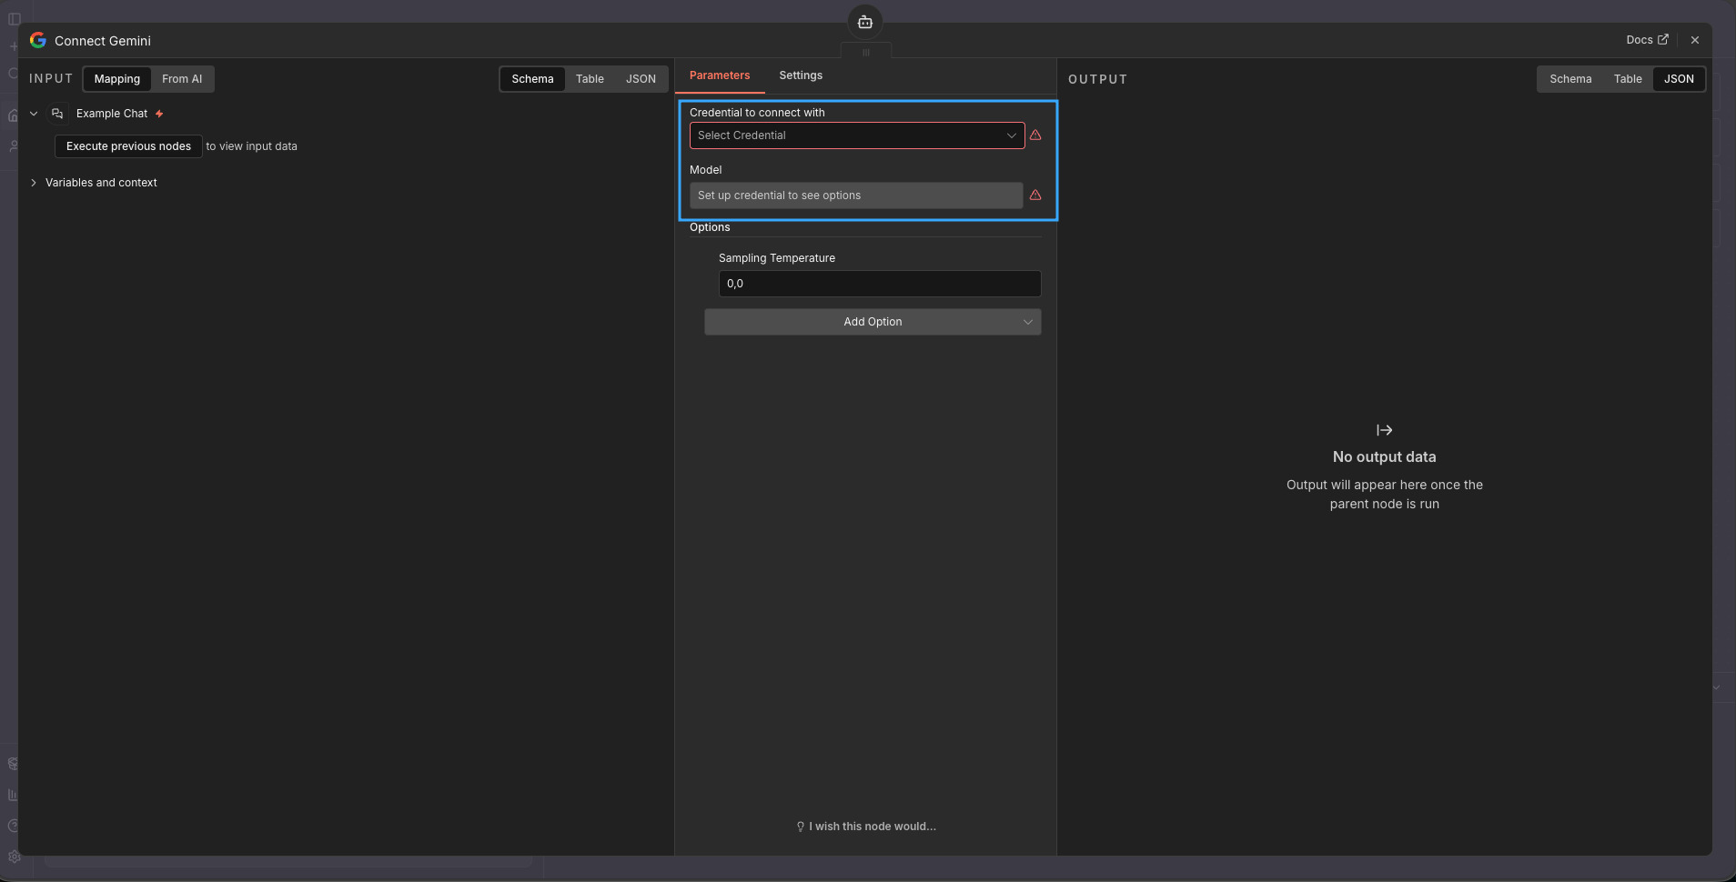Switch input mode to From AI
This screenshot has height=882, width=1736.
[182, 79]
